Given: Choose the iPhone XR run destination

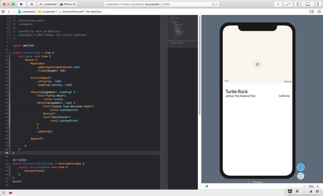Looking at the screenshot, I should tap(68, 4).
